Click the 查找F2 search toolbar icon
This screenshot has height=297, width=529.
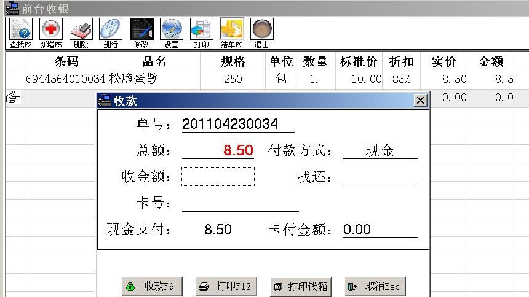[20, 33]
